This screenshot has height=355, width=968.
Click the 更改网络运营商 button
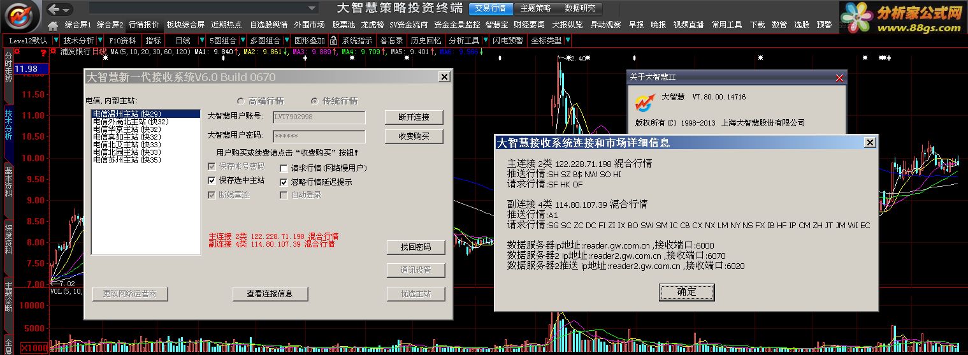(x=129, y=294)
